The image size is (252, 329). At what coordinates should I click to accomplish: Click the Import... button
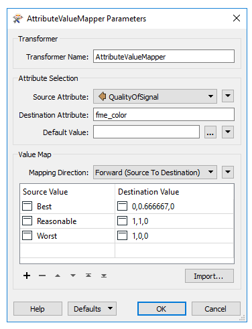coord(209,276)
